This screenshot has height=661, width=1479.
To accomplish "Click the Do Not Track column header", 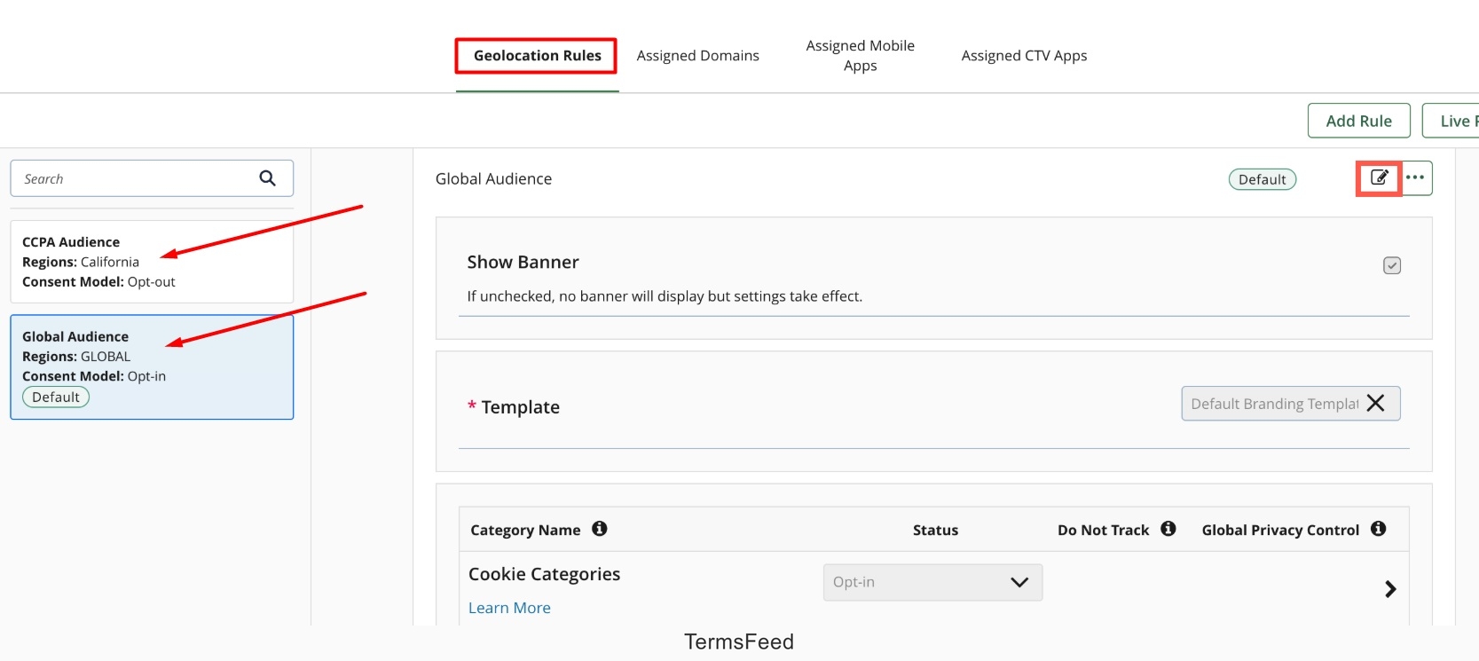I will coord(1103,530).
